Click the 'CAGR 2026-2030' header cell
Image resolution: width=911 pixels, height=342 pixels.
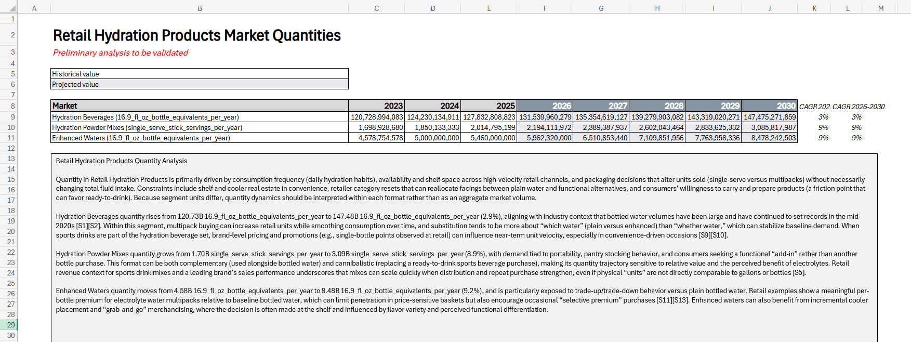[x=859, y=107]
